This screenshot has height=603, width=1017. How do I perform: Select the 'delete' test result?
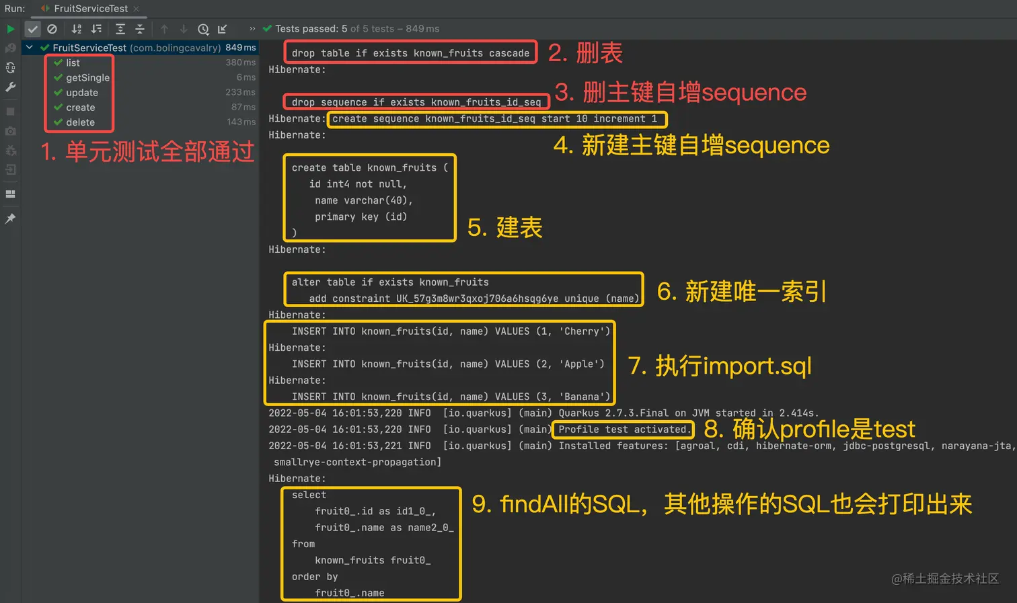pyautogui.click(x=81, y=122)
